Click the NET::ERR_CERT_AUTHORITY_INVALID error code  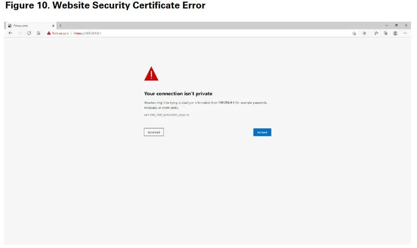167,115
